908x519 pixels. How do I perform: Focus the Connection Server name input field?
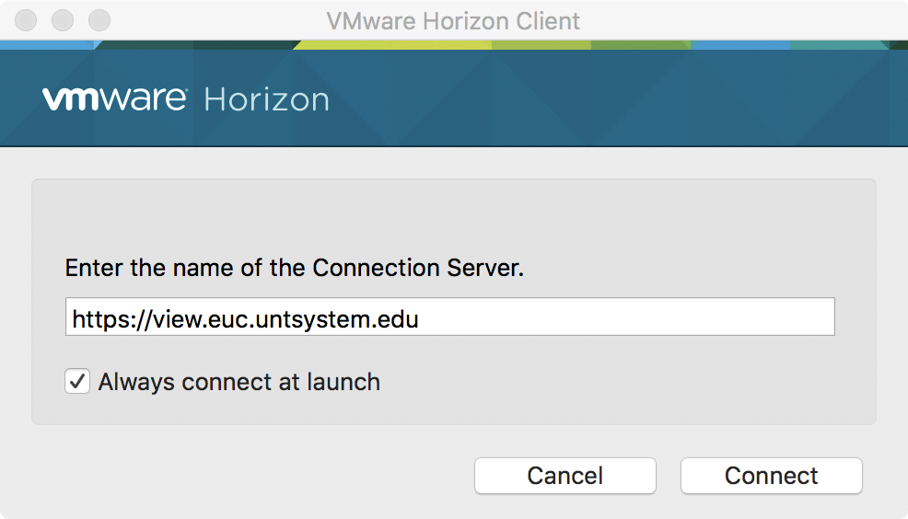tap(449, 317)
